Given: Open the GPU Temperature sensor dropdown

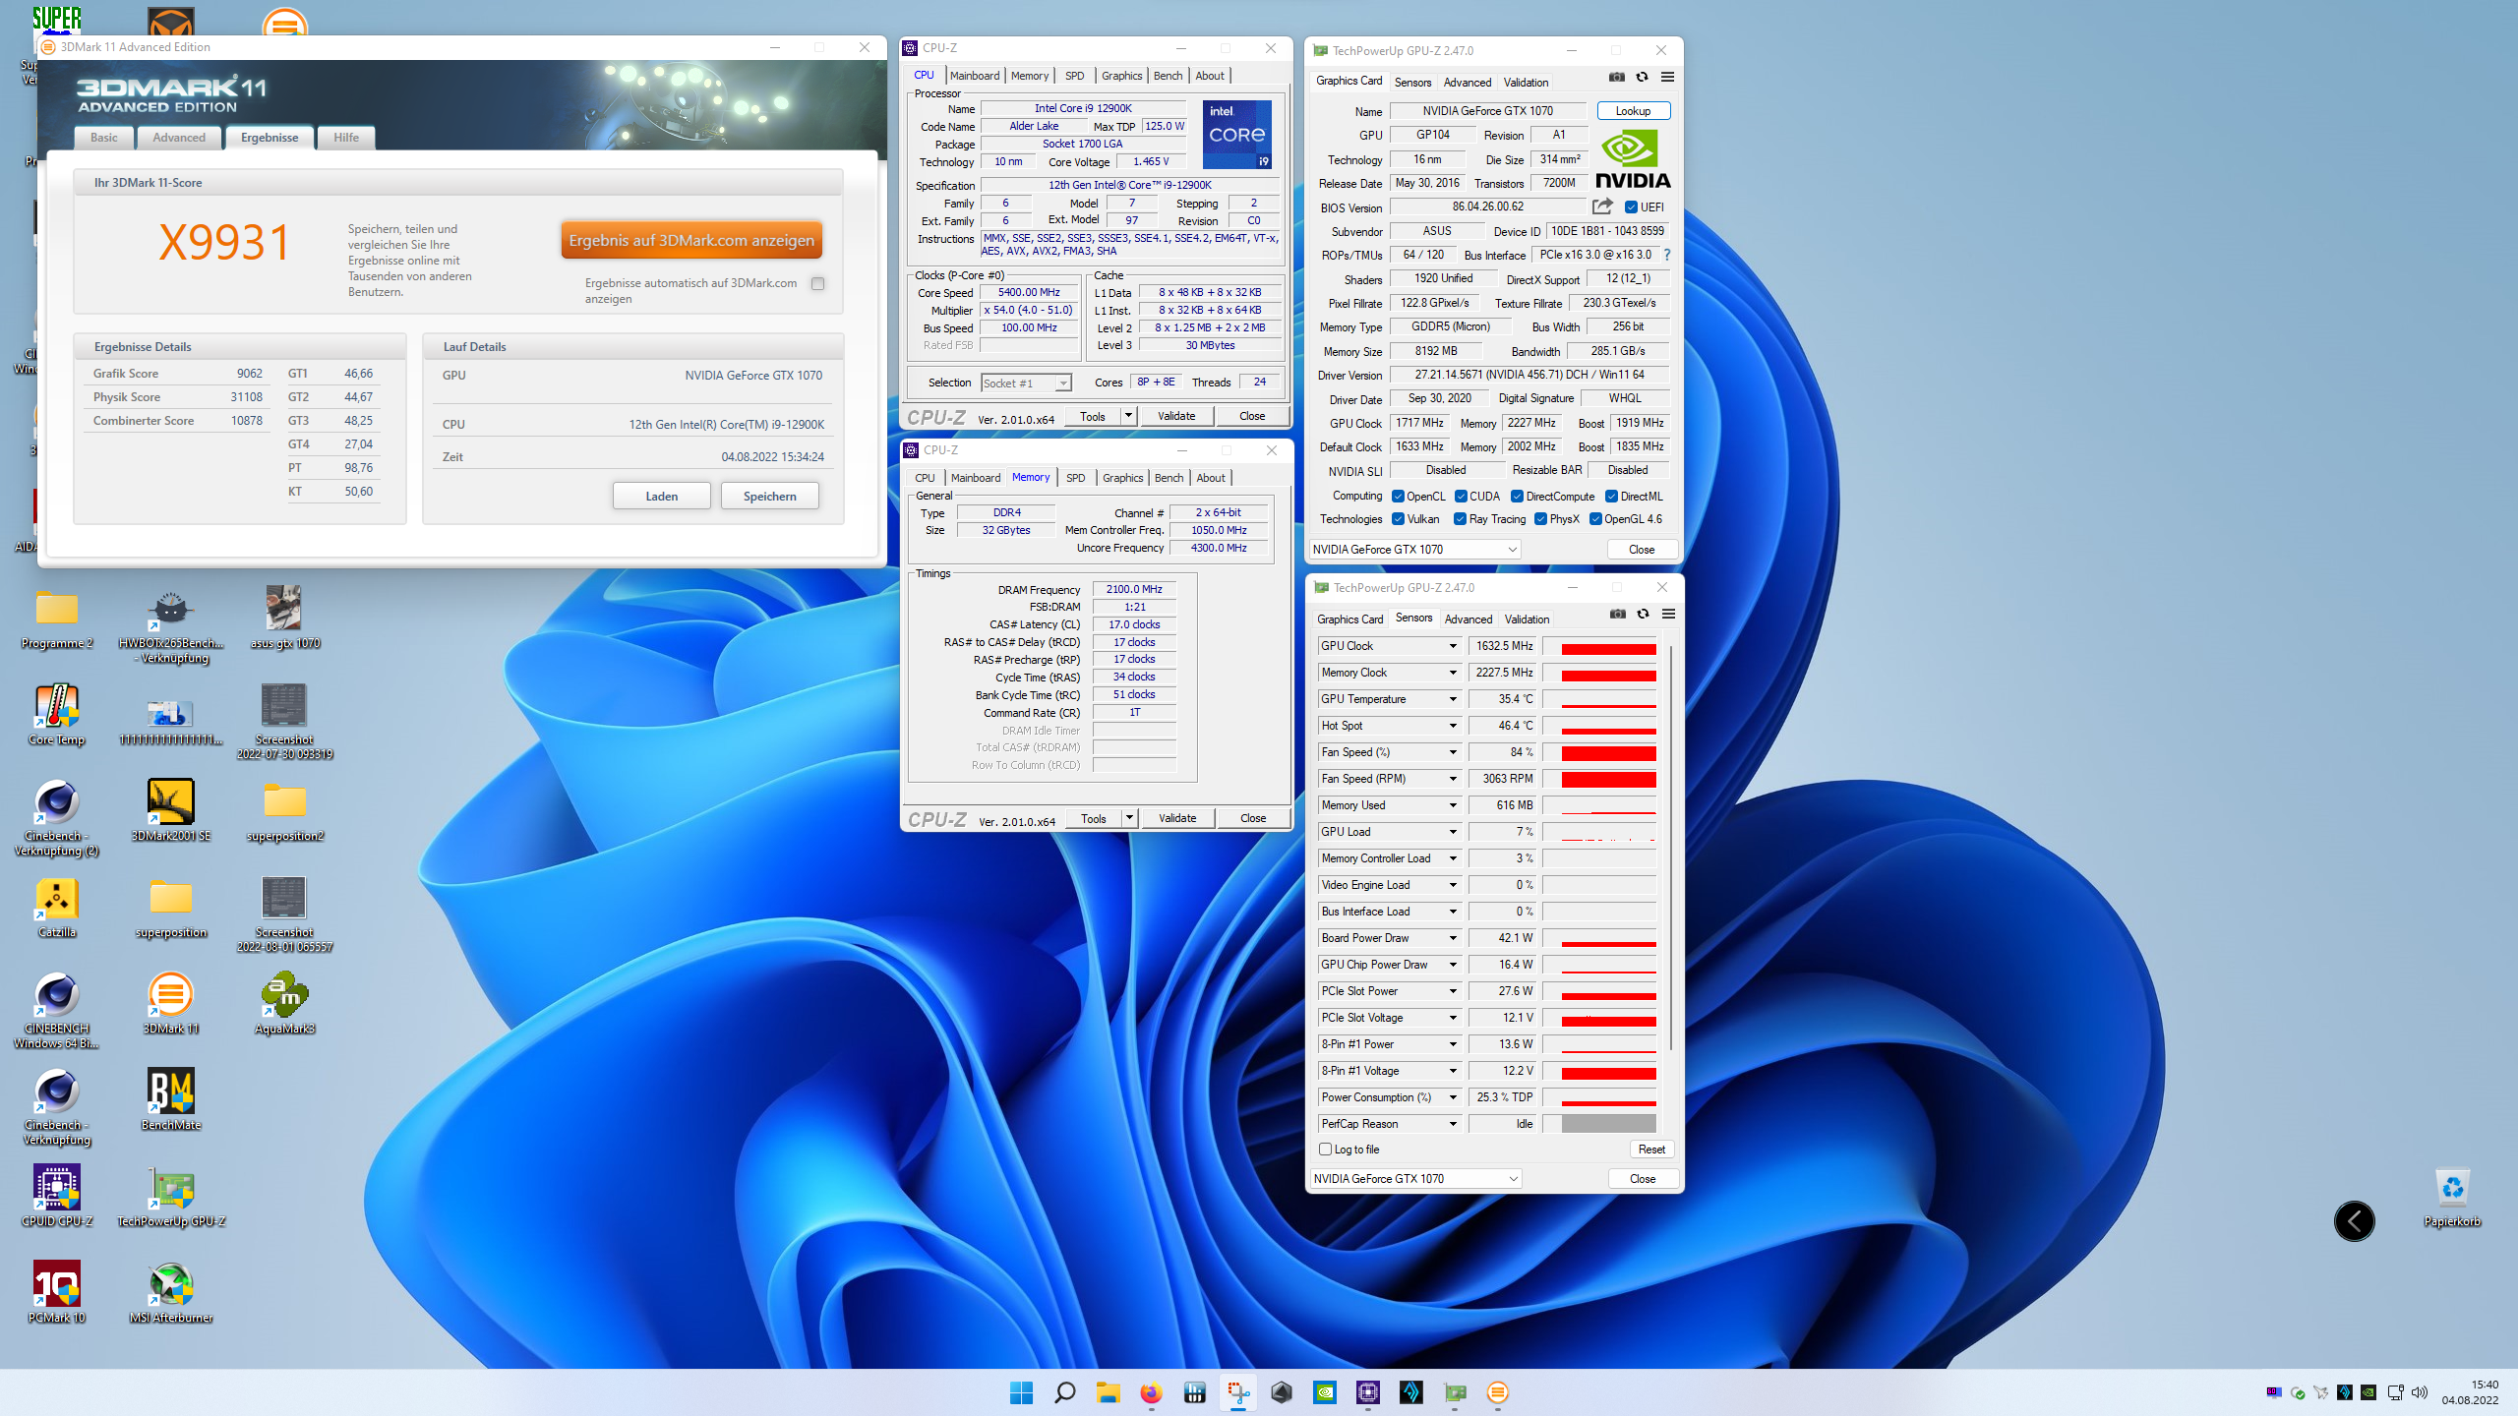Looking at the screenshot, I should point(1452,699).
